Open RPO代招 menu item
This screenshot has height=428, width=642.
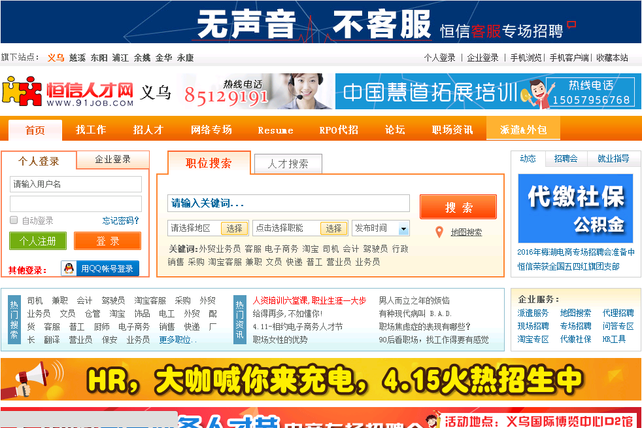(339, 130)
